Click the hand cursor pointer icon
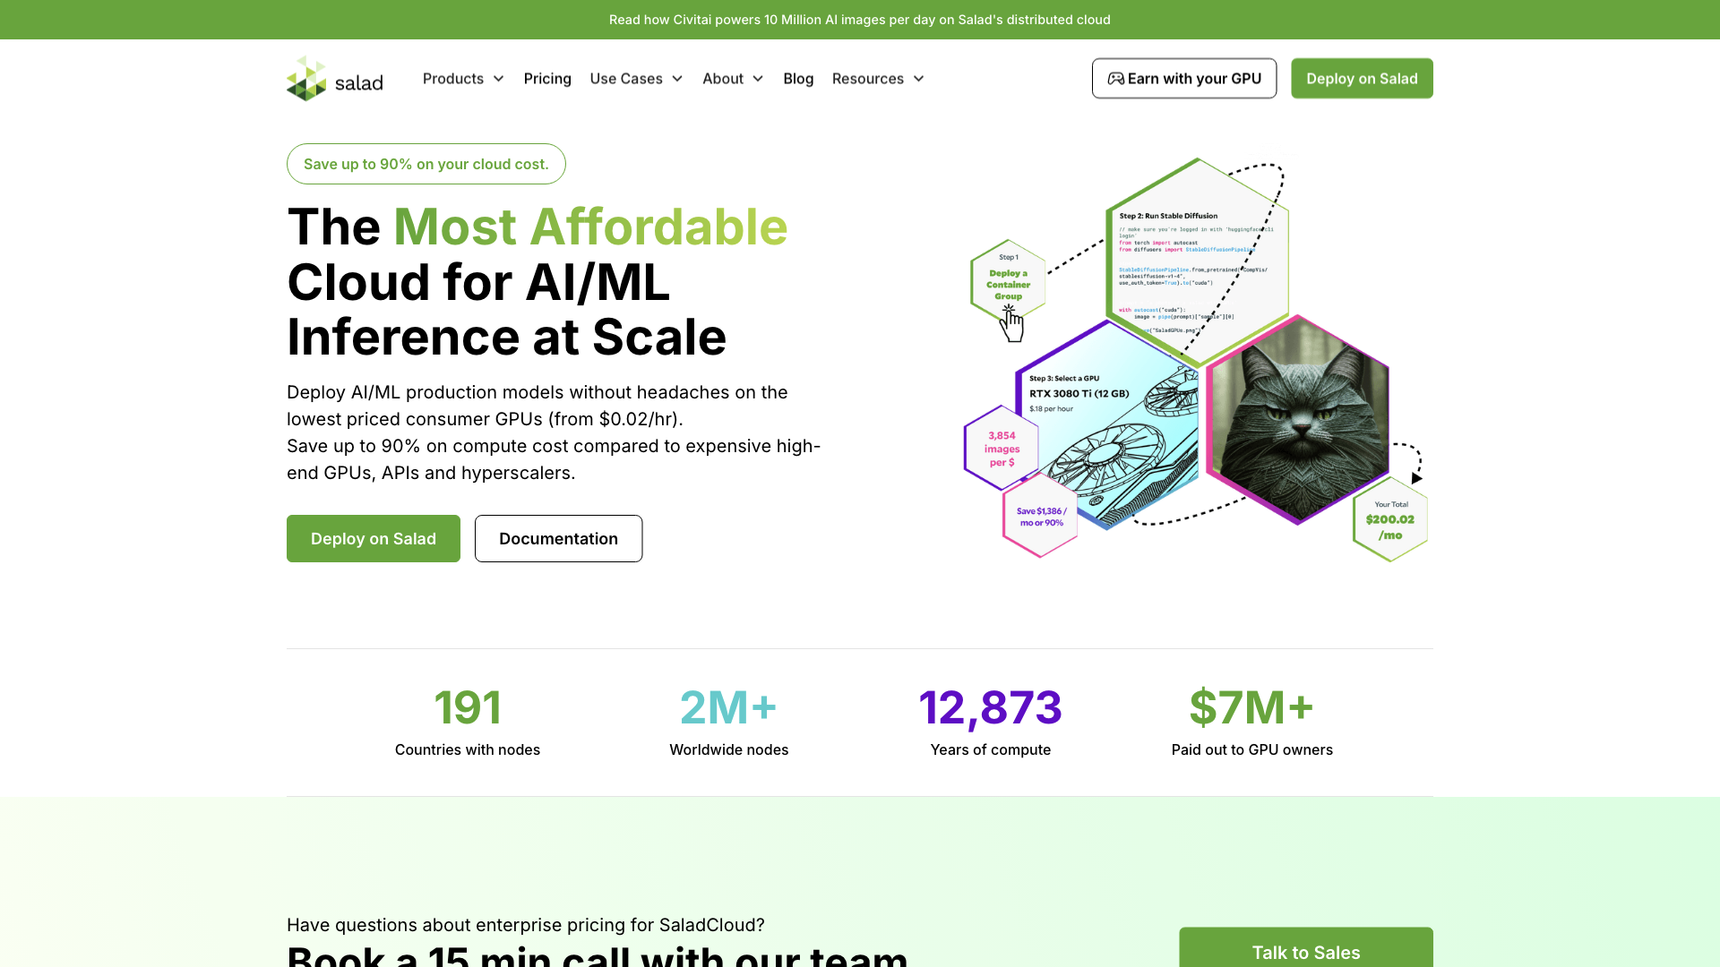Viewport: 1720px width, 967px height. coord(1011,323)
